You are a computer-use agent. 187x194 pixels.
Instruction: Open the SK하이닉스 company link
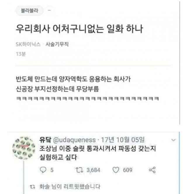click(x=28, y=44)
